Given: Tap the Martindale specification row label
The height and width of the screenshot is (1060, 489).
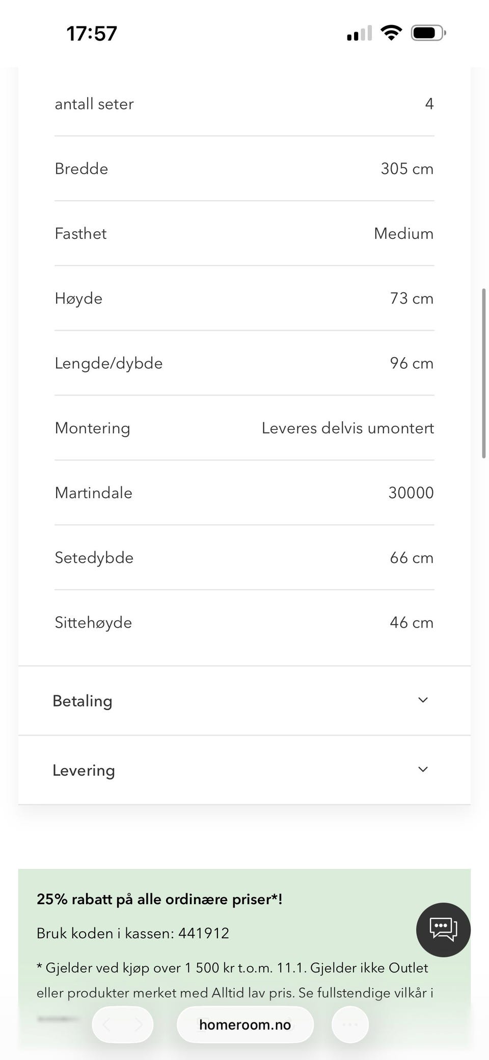Looking at the screenshot, I should click(94, 493).
